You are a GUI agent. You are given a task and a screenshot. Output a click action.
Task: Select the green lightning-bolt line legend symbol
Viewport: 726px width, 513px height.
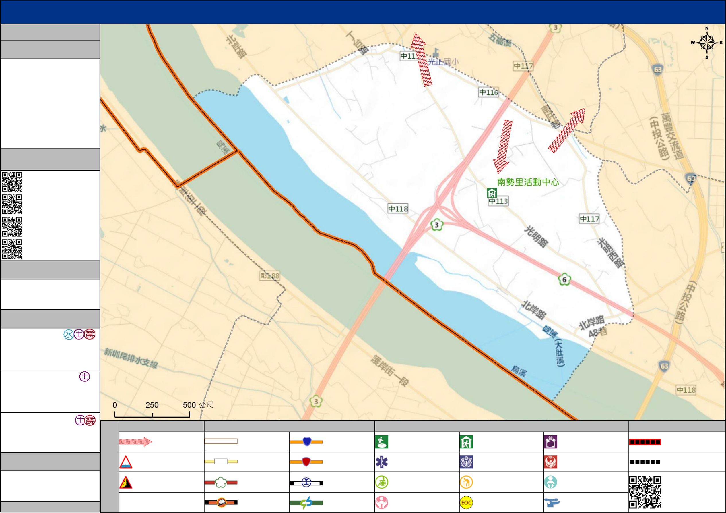306,503
